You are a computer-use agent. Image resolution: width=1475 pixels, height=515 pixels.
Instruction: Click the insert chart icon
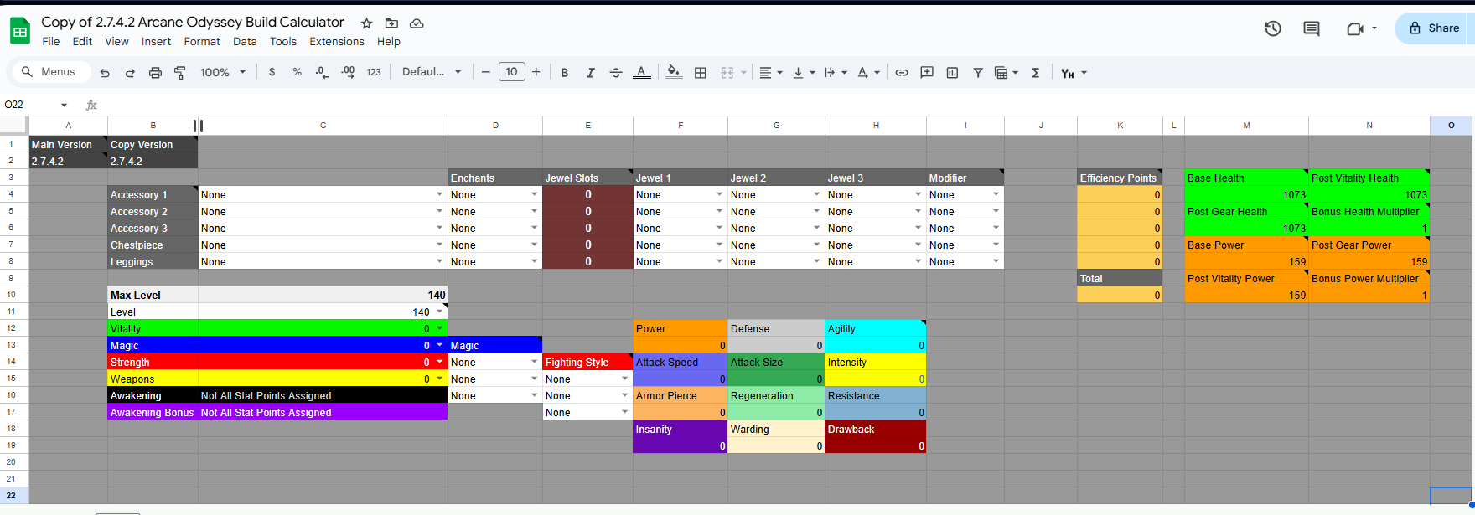pyautogui.click(x=952, y=73)
